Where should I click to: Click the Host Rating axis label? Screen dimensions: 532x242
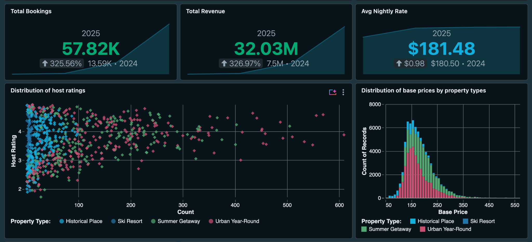coord(14,151)
